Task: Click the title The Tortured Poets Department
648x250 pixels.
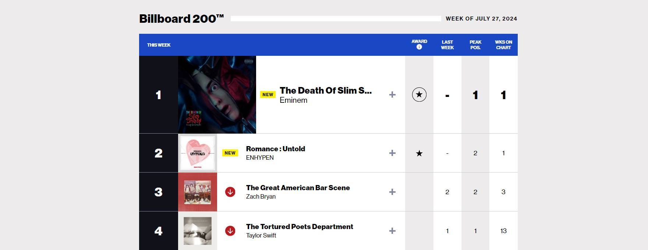Action: [x=300, y=227]
